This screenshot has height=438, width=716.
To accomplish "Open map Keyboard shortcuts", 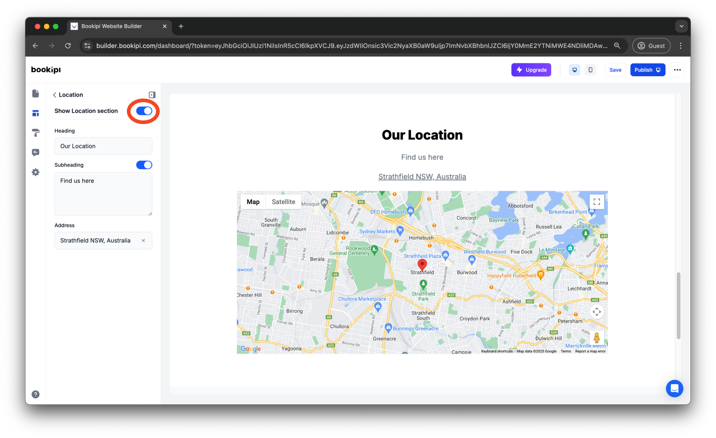I will pos(496,351).
